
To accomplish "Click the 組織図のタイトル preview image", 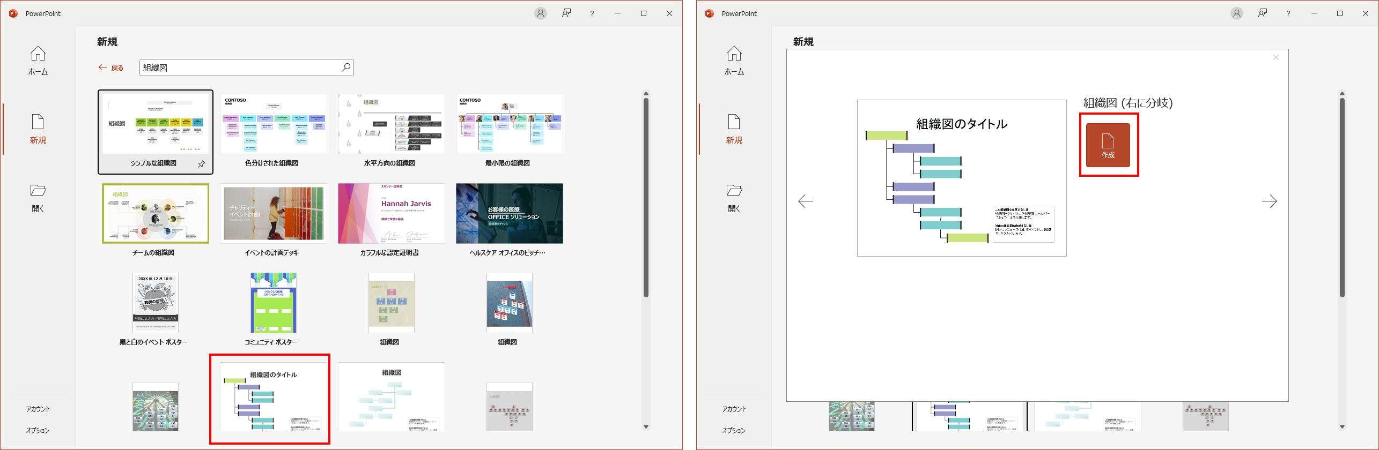I will coord(962,178).
